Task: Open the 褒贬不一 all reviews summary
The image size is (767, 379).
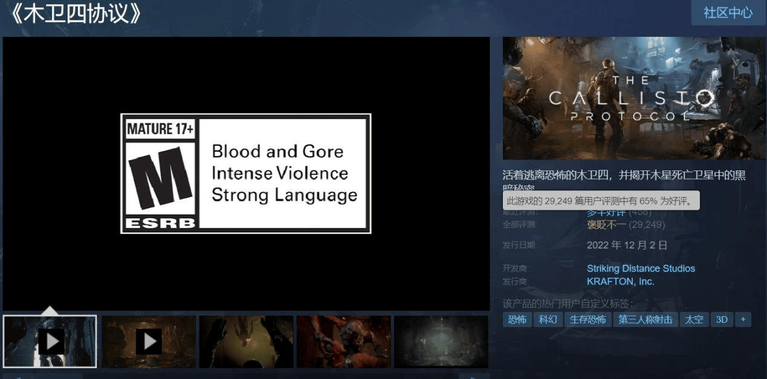Action: pos(606,225)
